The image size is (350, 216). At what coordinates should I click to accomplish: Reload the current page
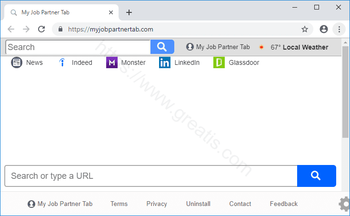click(x=41, y=29)
